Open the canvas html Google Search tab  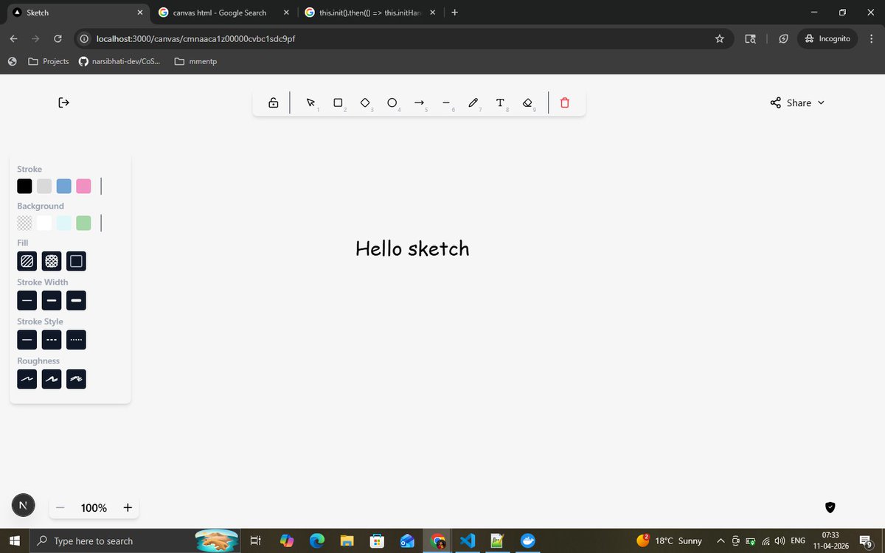pyautogui.click(x=218, y=13)
